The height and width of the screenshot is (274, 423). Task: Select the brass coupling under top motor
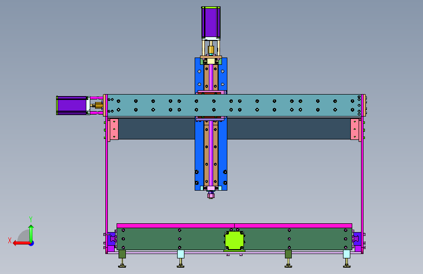point(211,50)
